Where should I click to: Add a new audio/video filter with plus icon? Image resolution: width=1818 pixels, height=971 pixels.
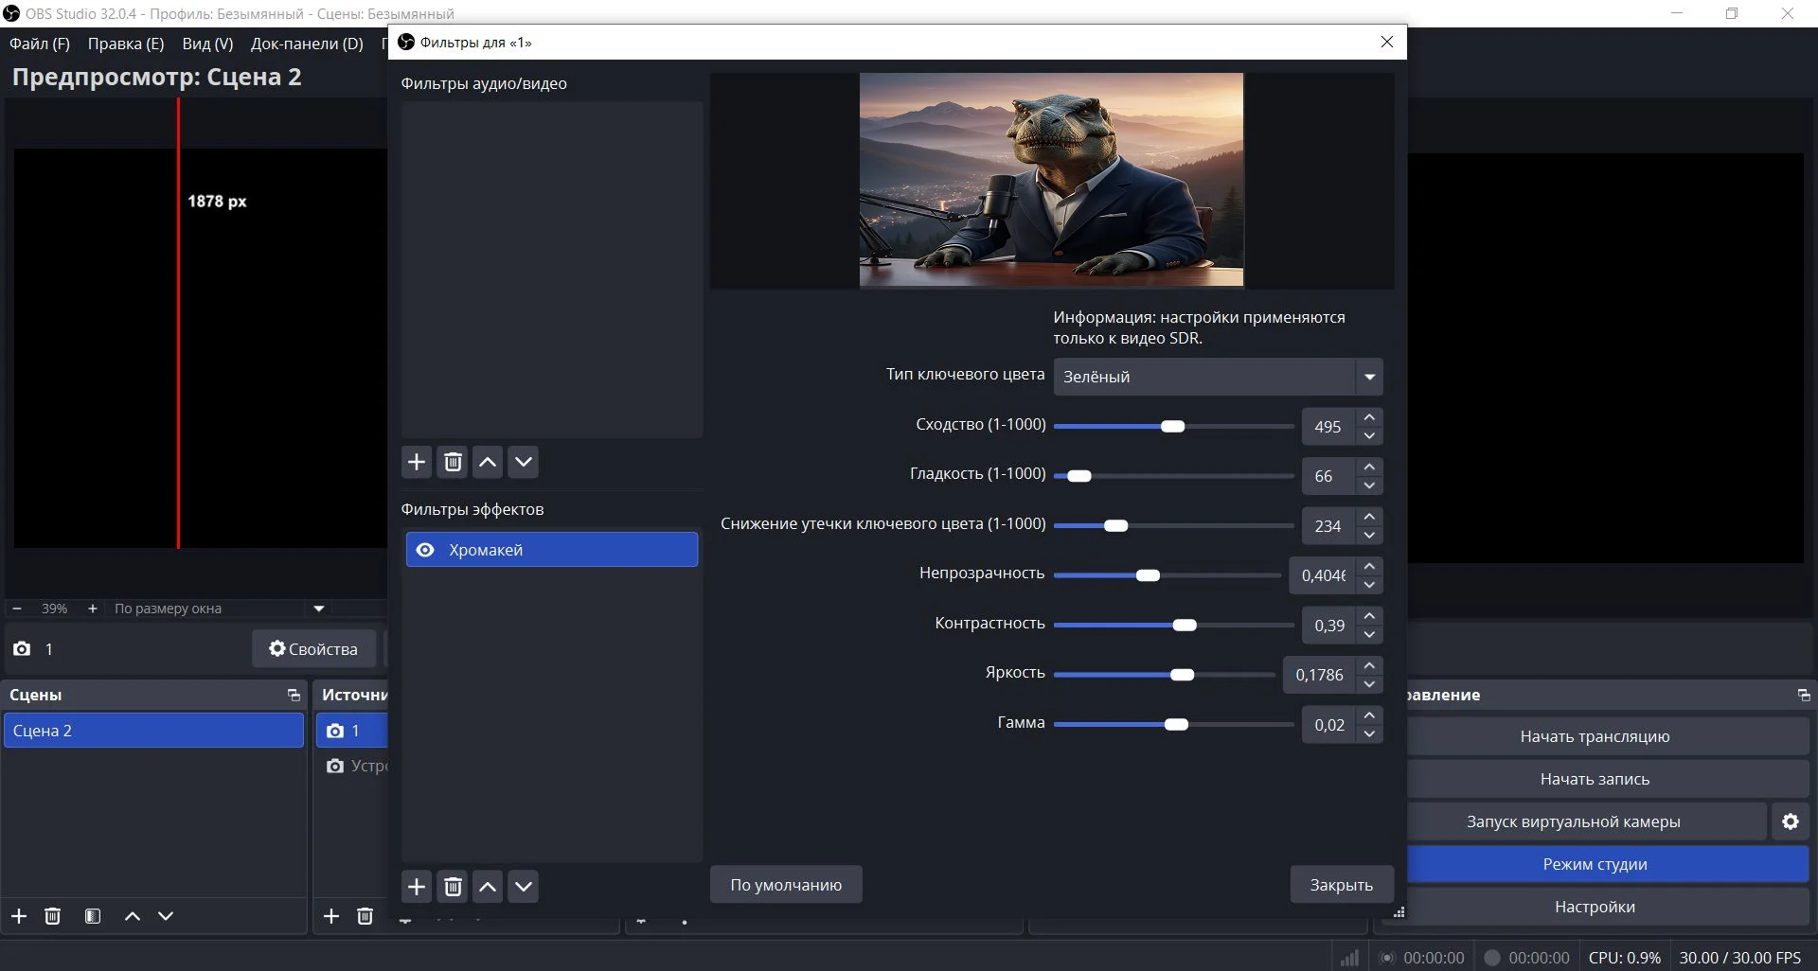(x=417, y=462)
